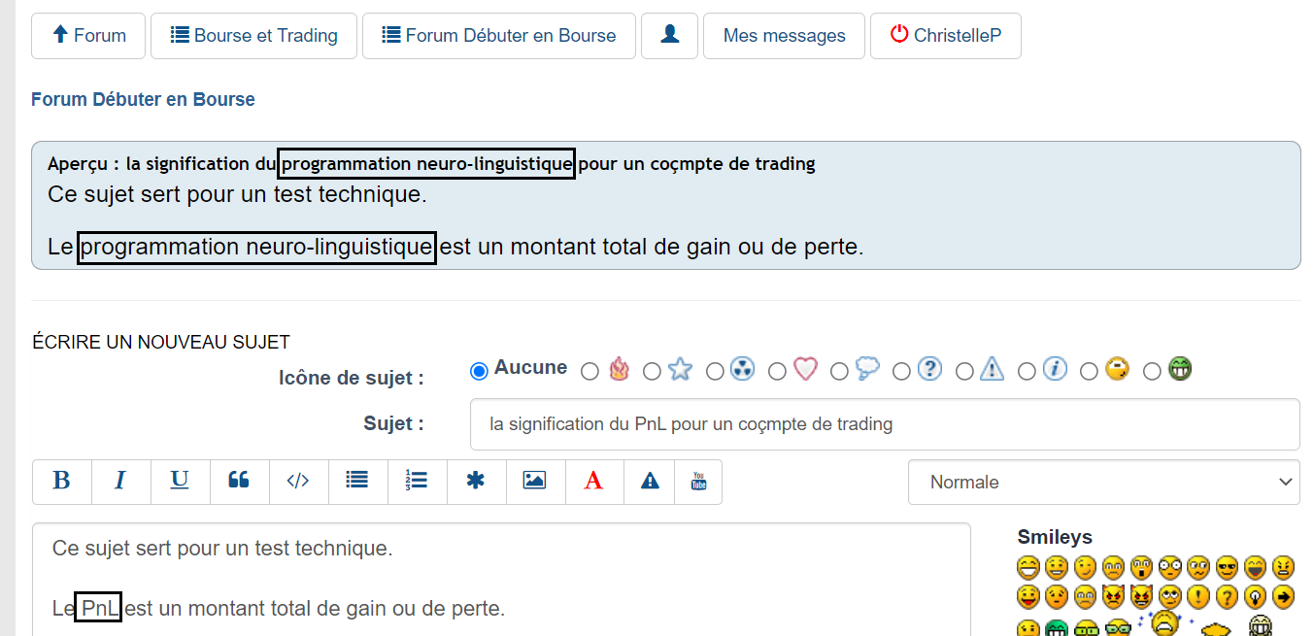
Task: Open the ChristelleP account button
Action: (945, 36)
